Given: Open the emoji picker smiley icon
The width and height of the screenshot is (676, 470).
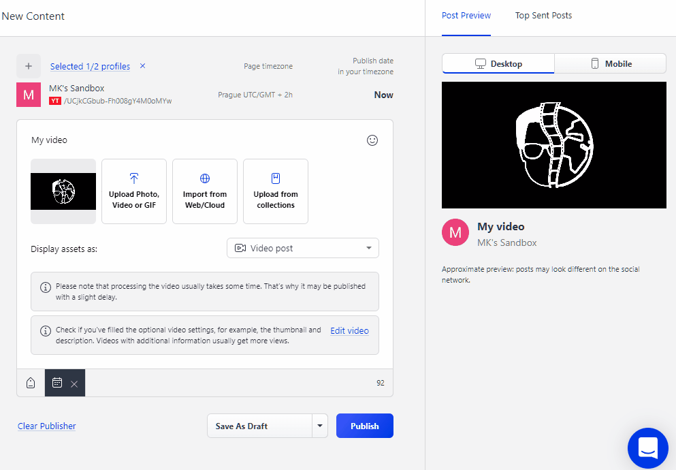Looking at the screenshot, I should 372,140.
